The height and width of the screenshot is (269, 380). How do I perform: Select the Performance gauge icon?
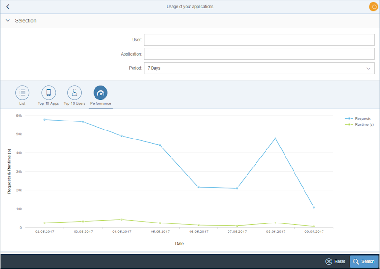click(x=100, y=93)
